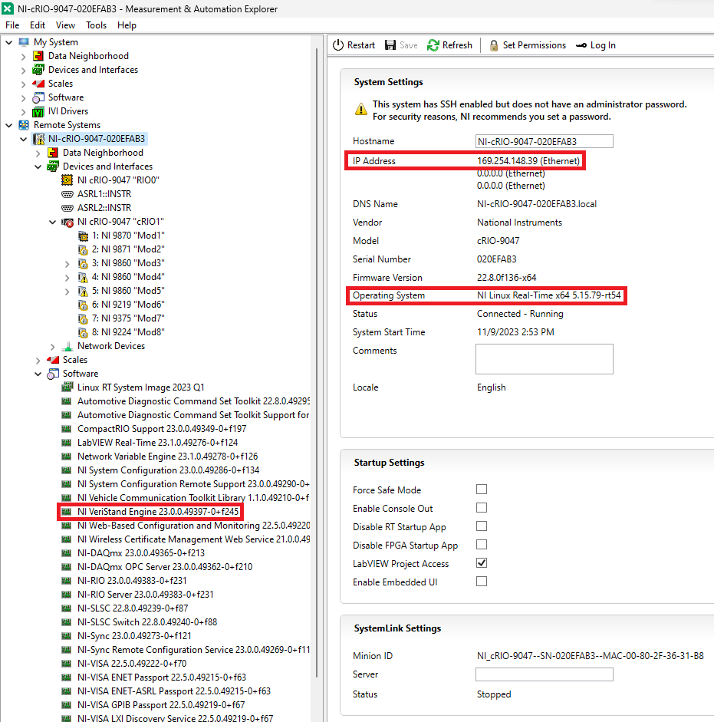The image size is (714, 722).
Task: Click the Remote Systems icon
Action: (24, 125)
